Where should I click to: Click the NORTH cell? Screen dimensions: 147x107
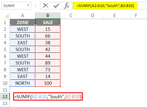tap(23, 83)
